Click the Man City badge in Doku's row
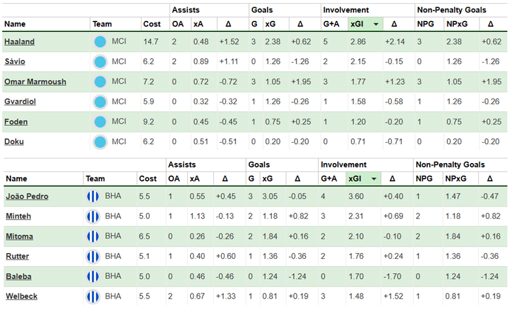Viewport: 510px width, 311px height. (x=100, y=141)
